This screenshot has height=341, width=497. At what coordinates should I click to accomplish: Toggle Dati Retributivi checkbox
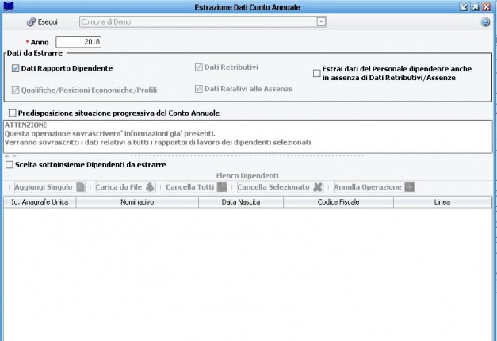click(199, 67)
